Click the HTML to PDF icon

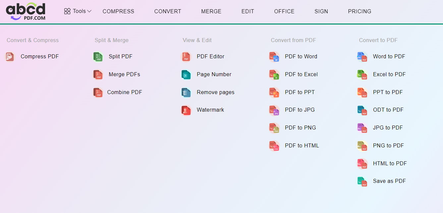(x=362, y=164)
